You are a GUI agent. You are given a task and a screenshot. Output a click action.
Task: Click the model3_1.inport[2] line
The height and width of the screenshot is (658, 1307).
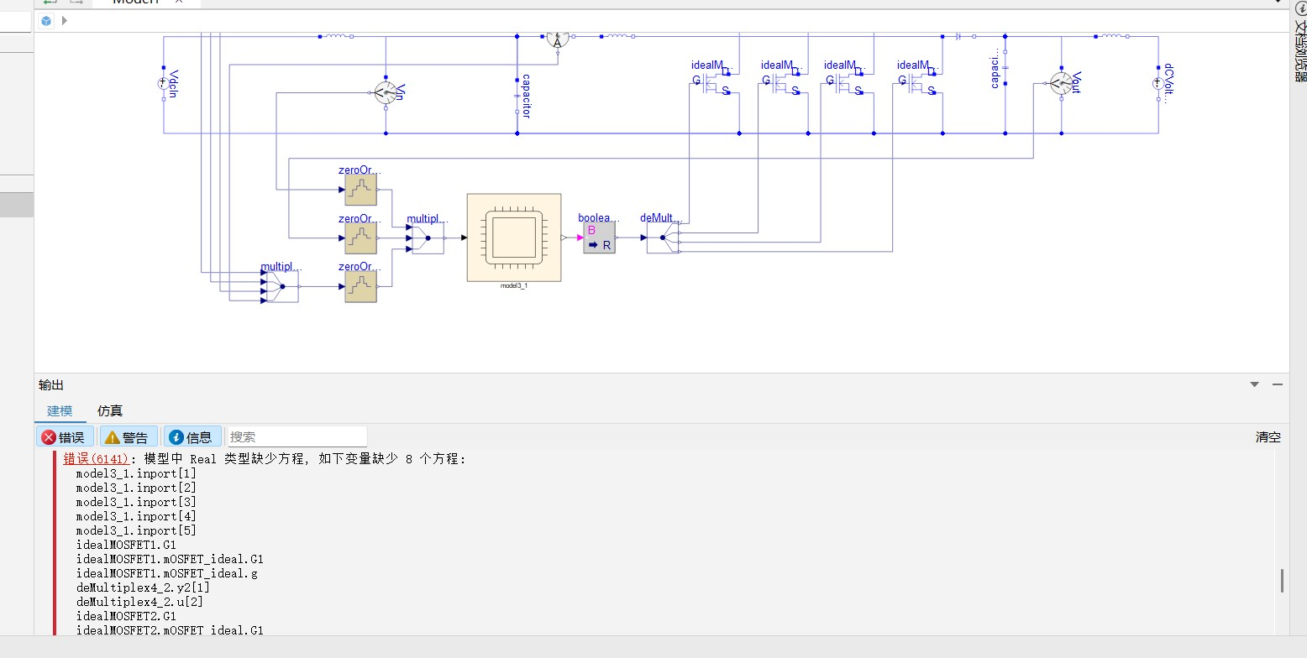(136, 488)
